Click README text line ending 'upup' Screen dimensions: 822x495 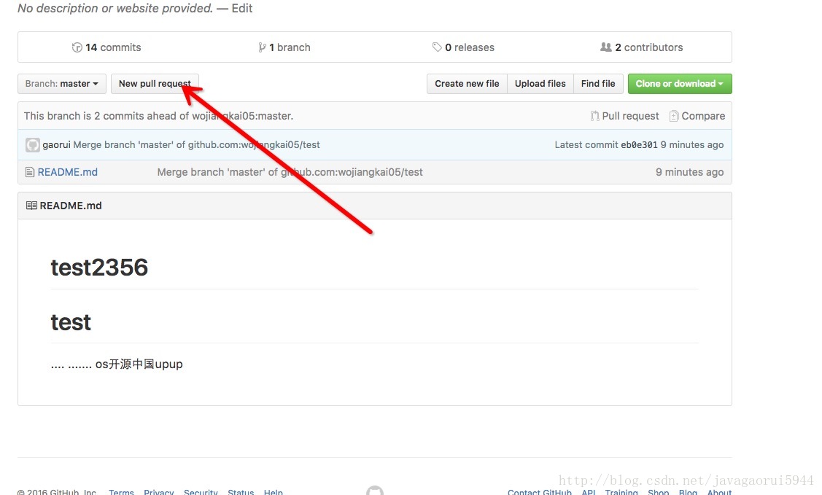pos(117,364)
